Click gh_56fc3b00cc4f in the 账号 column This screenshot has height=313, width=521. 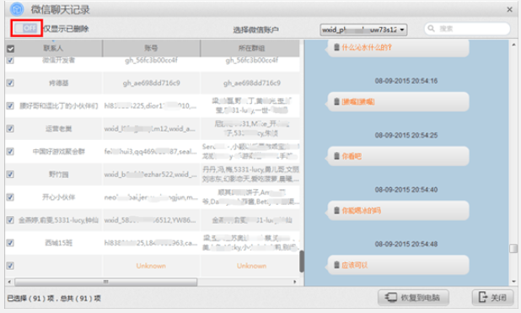click(152, 60)
